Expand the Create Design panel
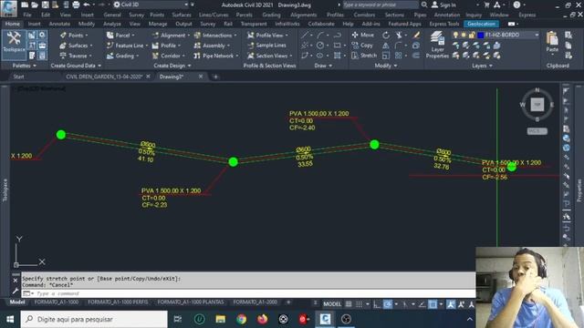Image resolution: width=584 pixels, height=328 pixels. 172,66
